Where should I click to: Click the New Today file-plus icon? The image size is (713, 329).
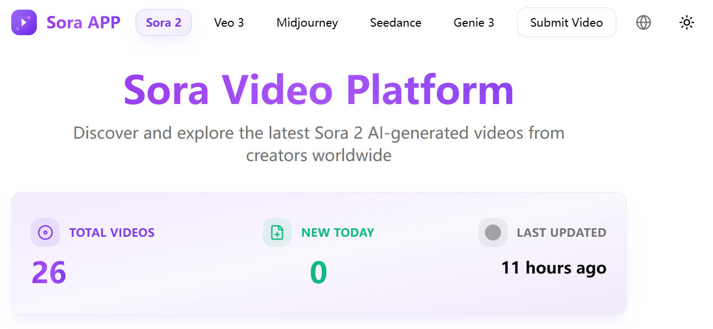(x=277, y=232)
